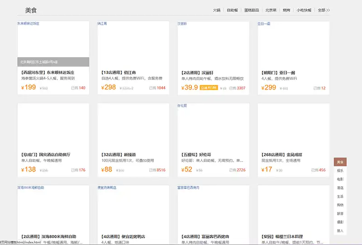Viewport: 362px width, 245px height.
Task: Select 美食 in the floating sidebar
Action: pos(340,162)
